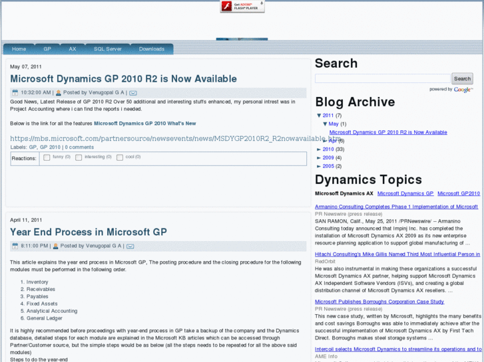This screenshot has height=362, width=484.
Task: Open post title Microsoft Dynamics GP 2010 R2 is Now Available
Action: 123,79
